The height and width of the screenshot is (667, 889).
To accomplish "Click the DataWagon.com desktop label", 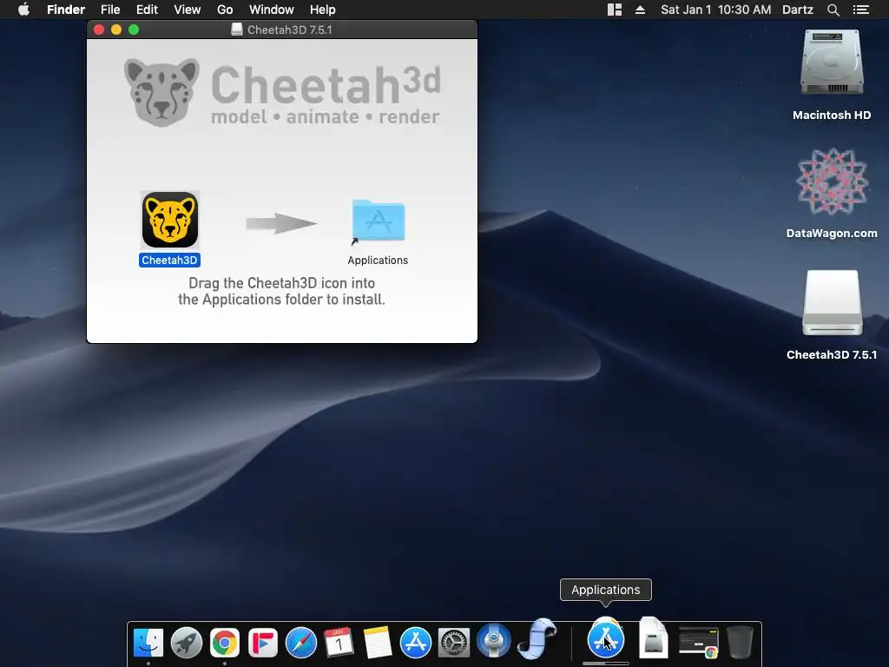I will [x=832, y=233].
